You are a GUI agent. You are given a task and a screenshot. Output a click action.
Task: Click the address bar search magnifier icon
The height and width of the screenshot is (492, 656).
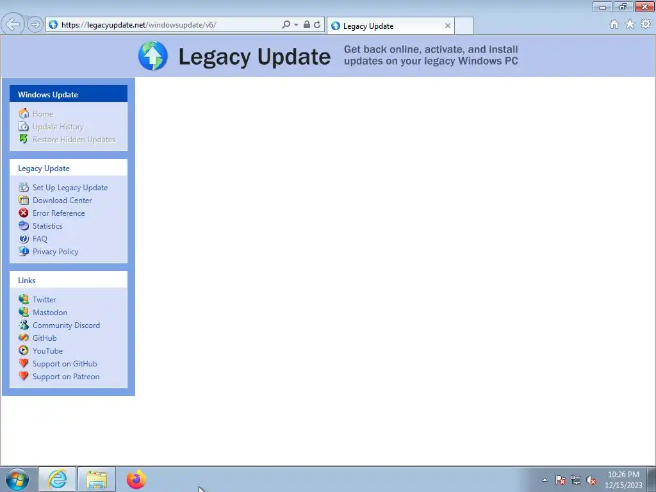click(286, 25)
